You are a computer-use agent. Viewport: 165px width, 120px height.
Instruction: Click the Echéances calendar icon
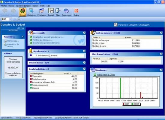pyautogui.click(x=42, y=11)
